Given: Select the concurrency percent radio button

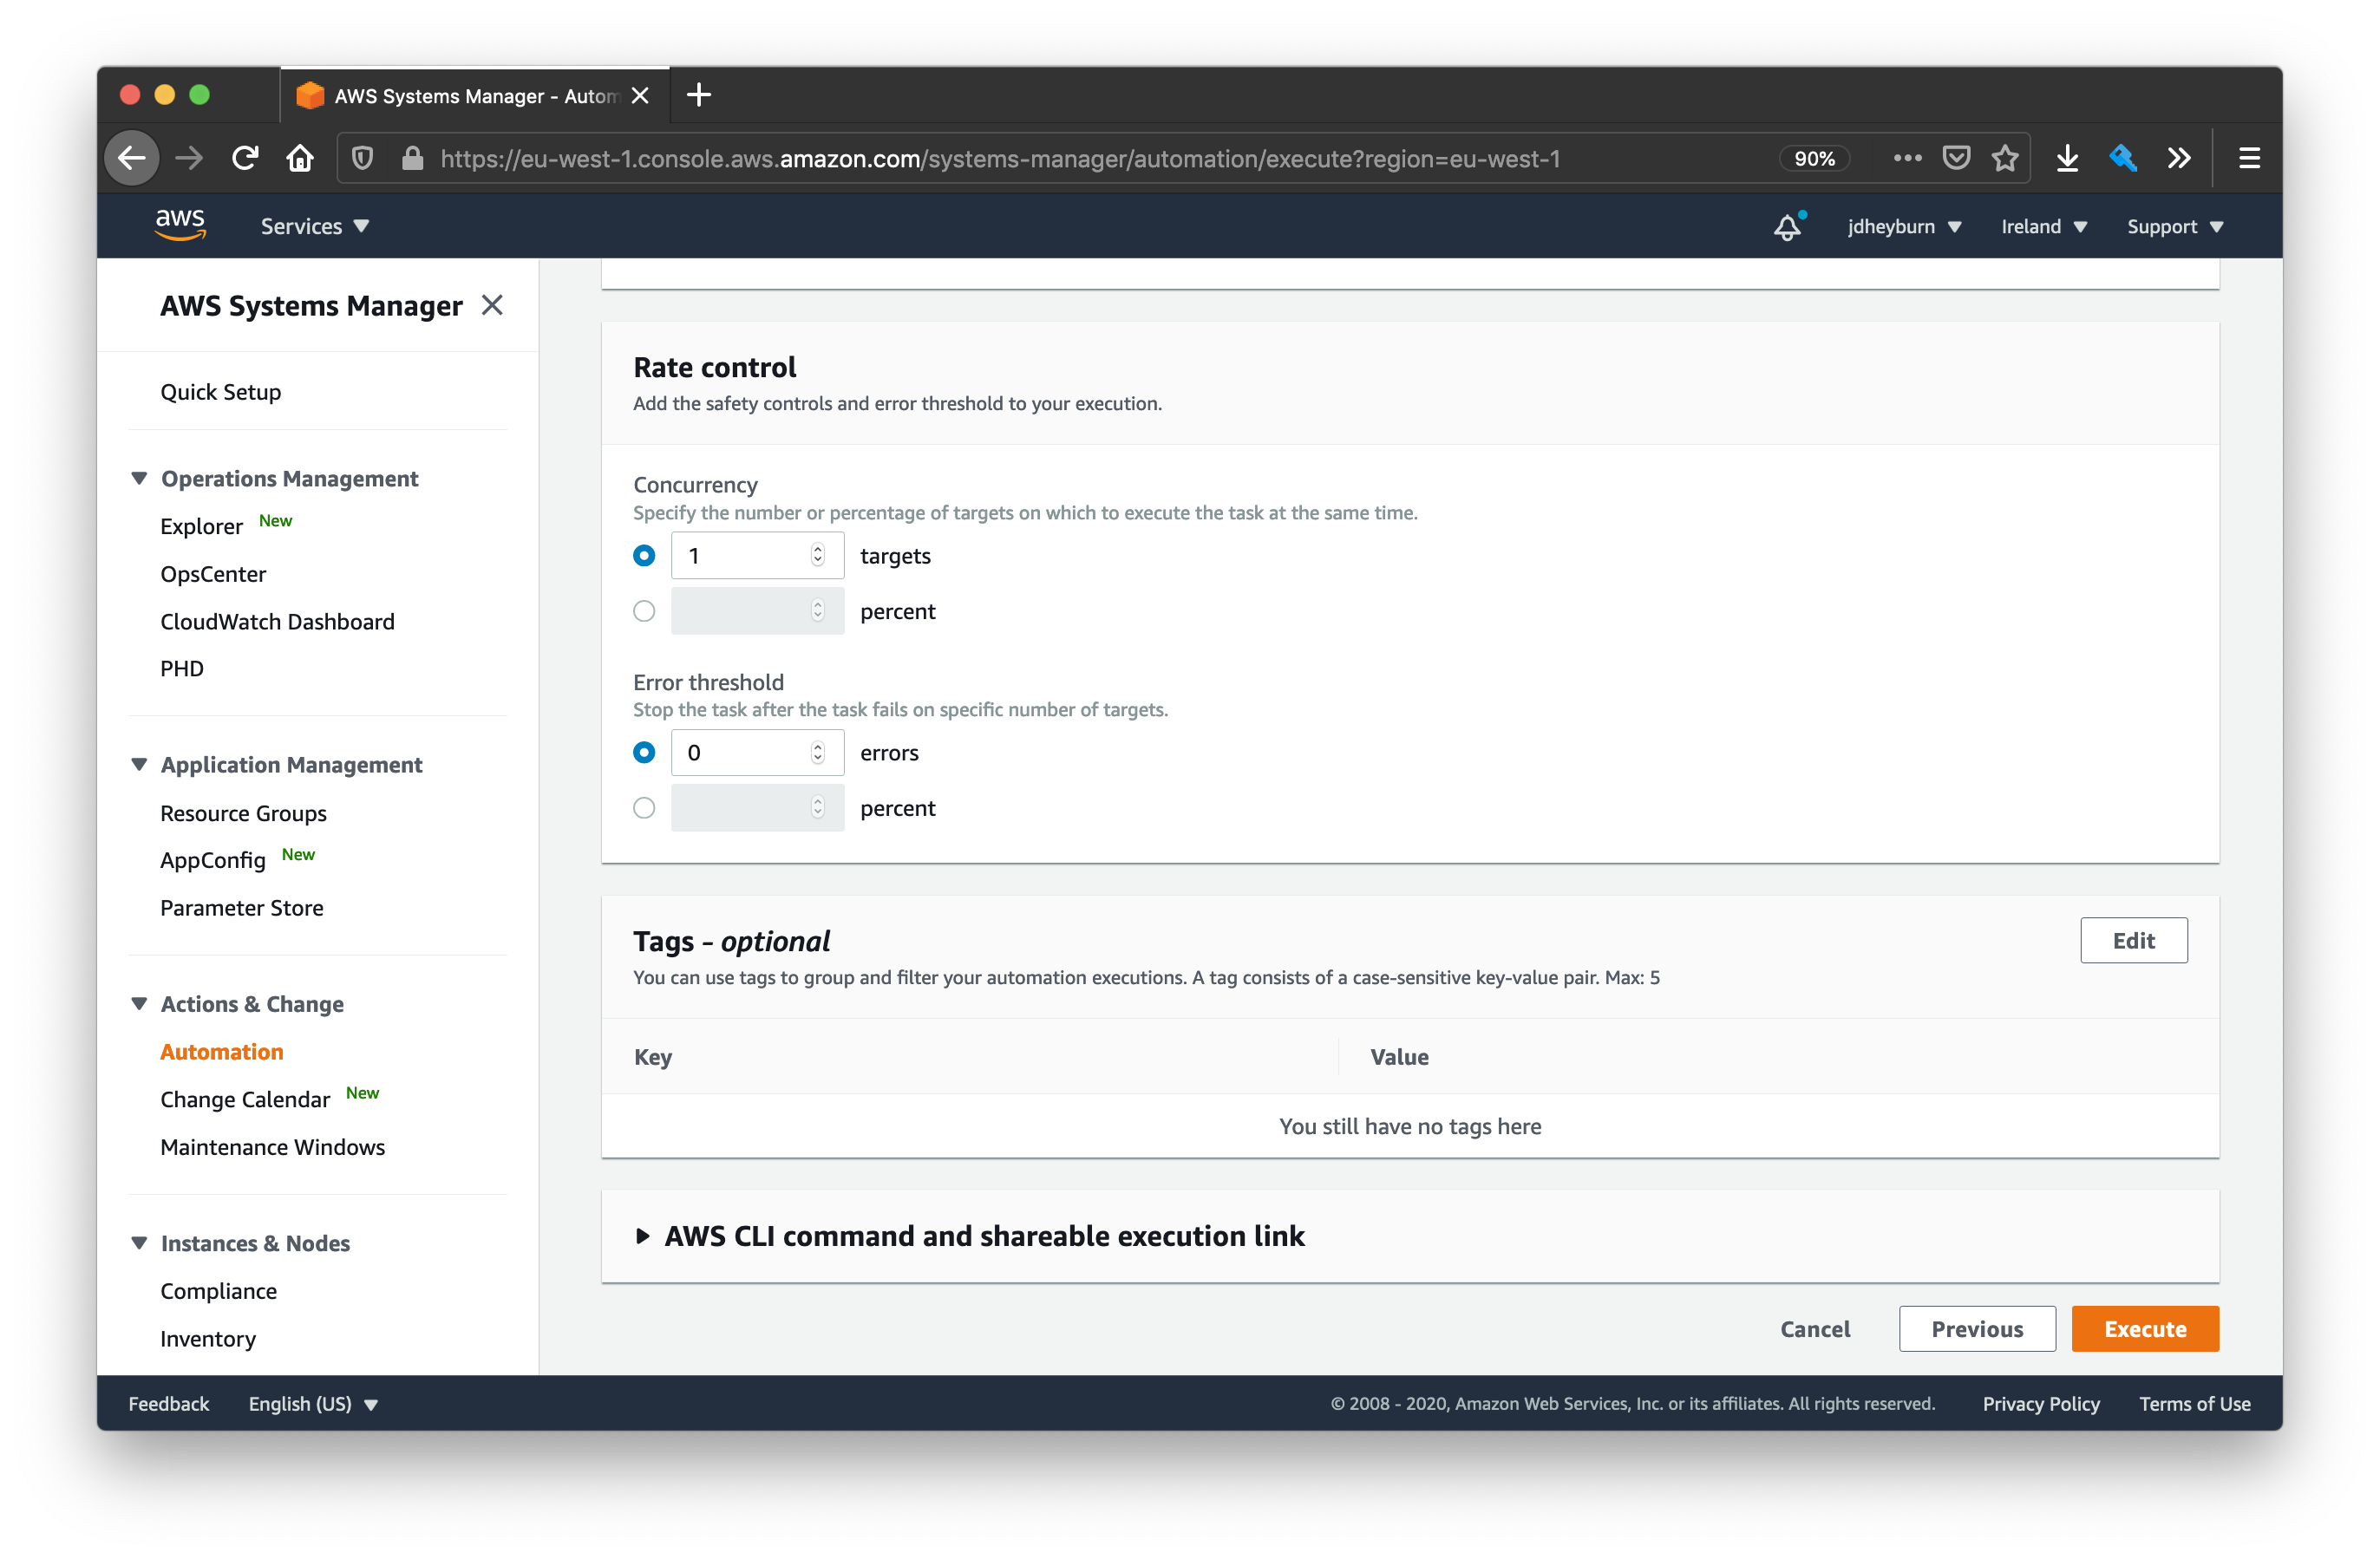Looking at the screenshot, I should (x=644, y=611).
